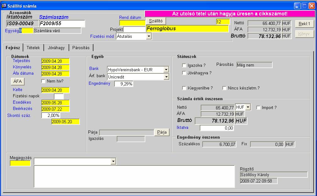Viewport: 317px width, 196px height.
Task: Click the Kelte date field
Action: (55, 90)
